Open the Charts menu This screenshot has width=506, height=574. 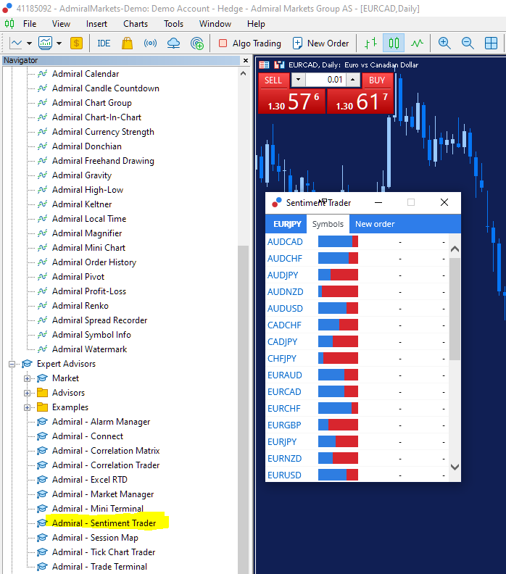tap(136, 24)
